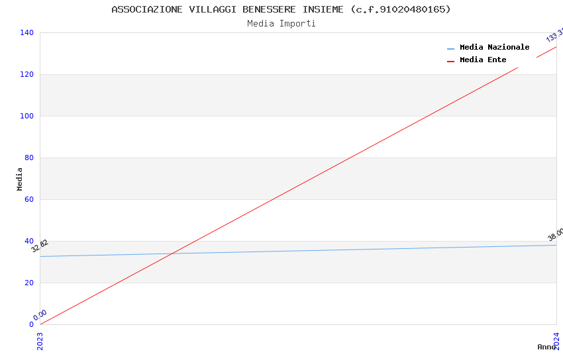Click the 140 y-axis tick label
Image resolution: width=563 pixels, height=364 pixels.
(26, 32)
